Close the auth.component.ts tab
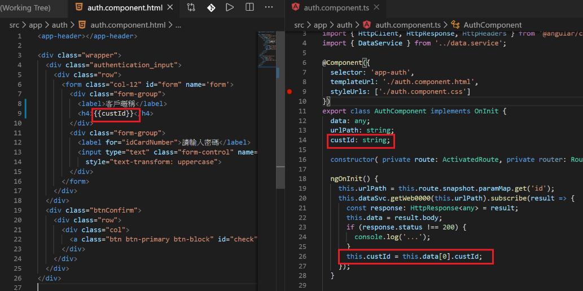The width and height of the screenshot is (583, 291). coord(376,7)
